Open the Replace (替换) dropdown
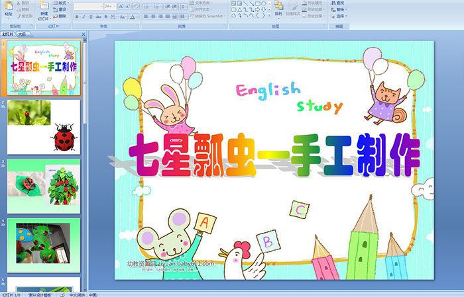Image resolution: width=464 pixels, height=297 pixels. [x=339, y=9]
